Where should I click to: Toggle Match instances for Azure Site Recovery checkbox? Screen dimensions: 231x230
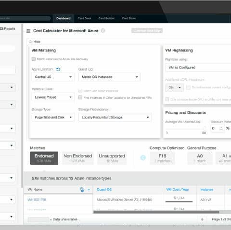pos(34,59)
